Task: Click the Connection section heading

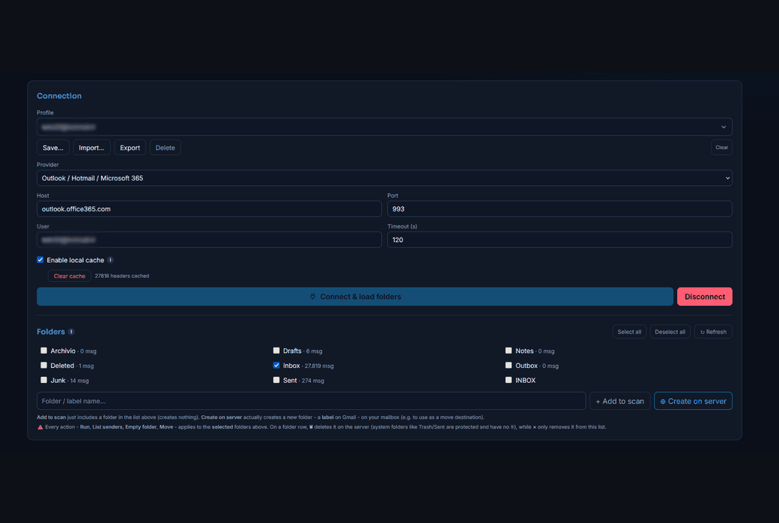Action: click(59, 96)
